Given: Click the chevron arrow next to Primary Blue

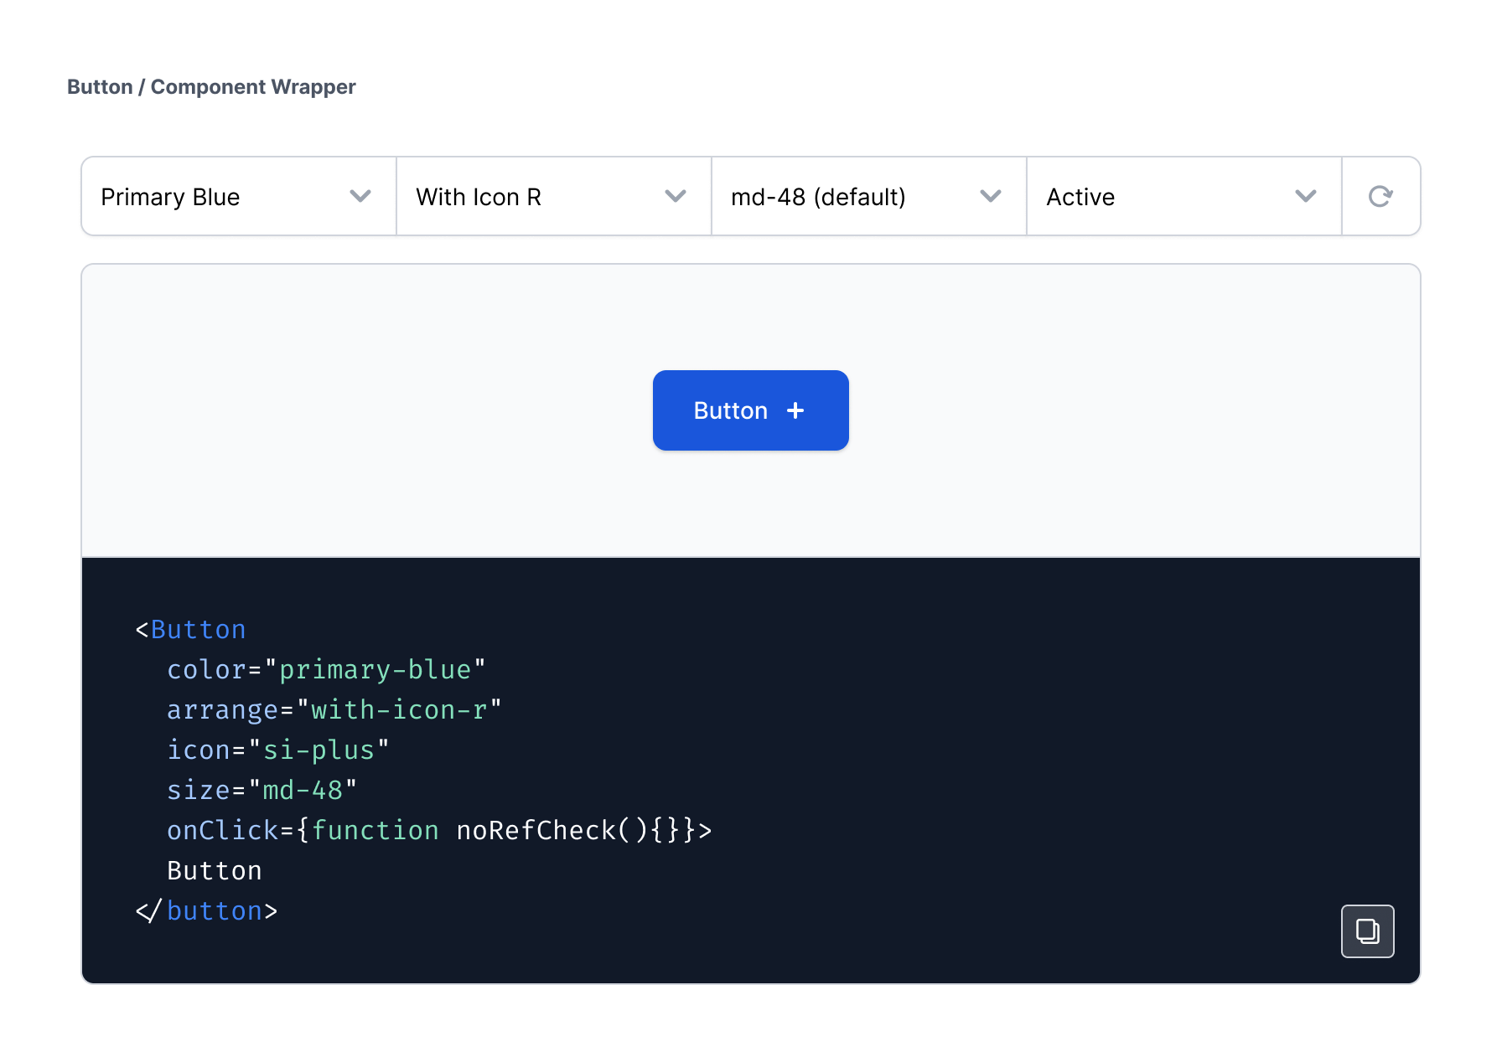Looking at the screenshot, I should click(x=360, y=197).
